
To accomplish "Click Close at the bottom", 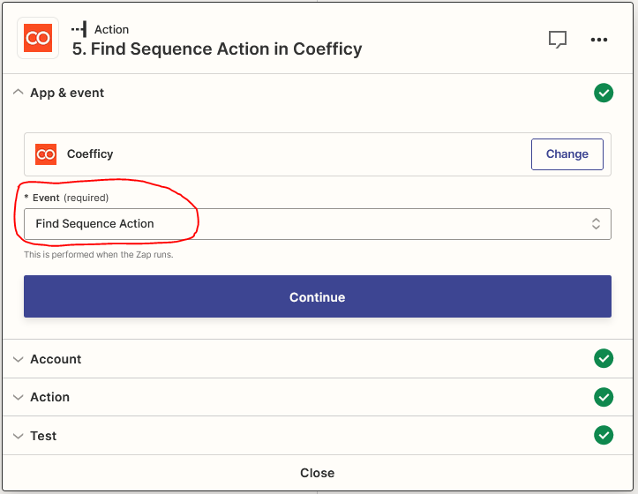I will click(318, 473).
